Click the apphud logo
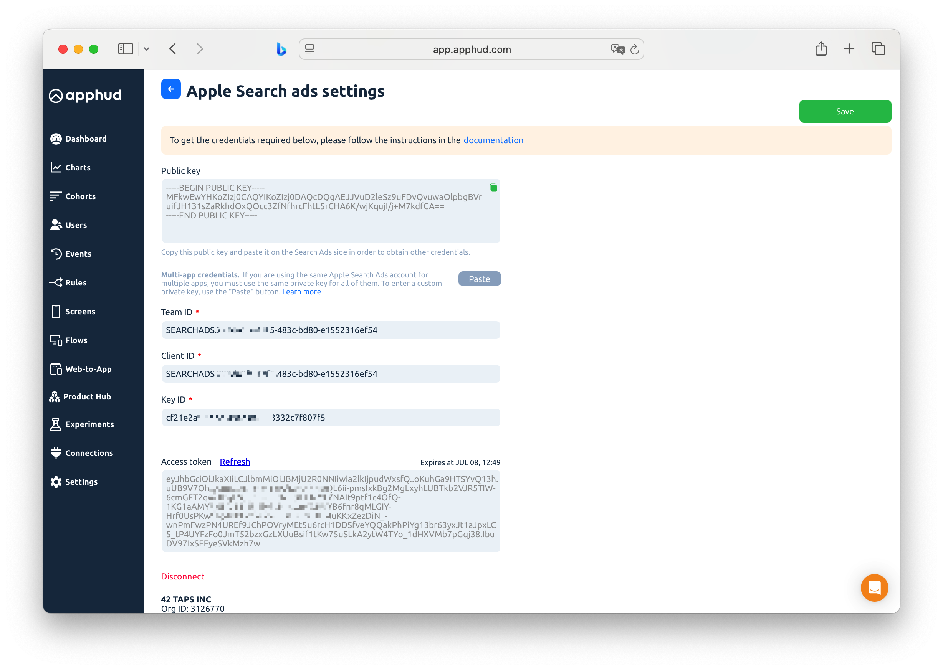 pyautogui.click(x=85, y=95)
